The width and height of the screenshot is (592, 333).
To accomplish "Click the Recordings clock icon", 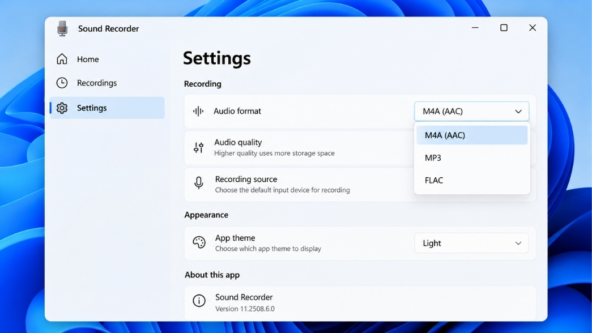I will pos(62,83).
